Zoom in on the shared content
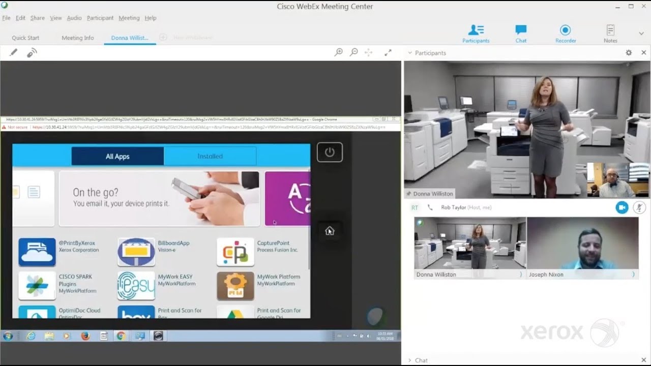The image size is (651, 366). click(338, 52)
